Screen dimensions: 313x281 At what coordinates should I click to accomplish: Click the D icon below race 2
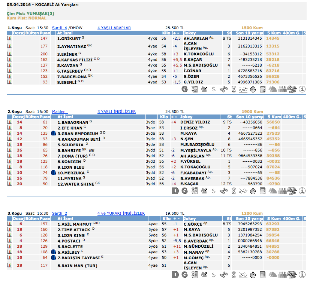pos(175,191)
